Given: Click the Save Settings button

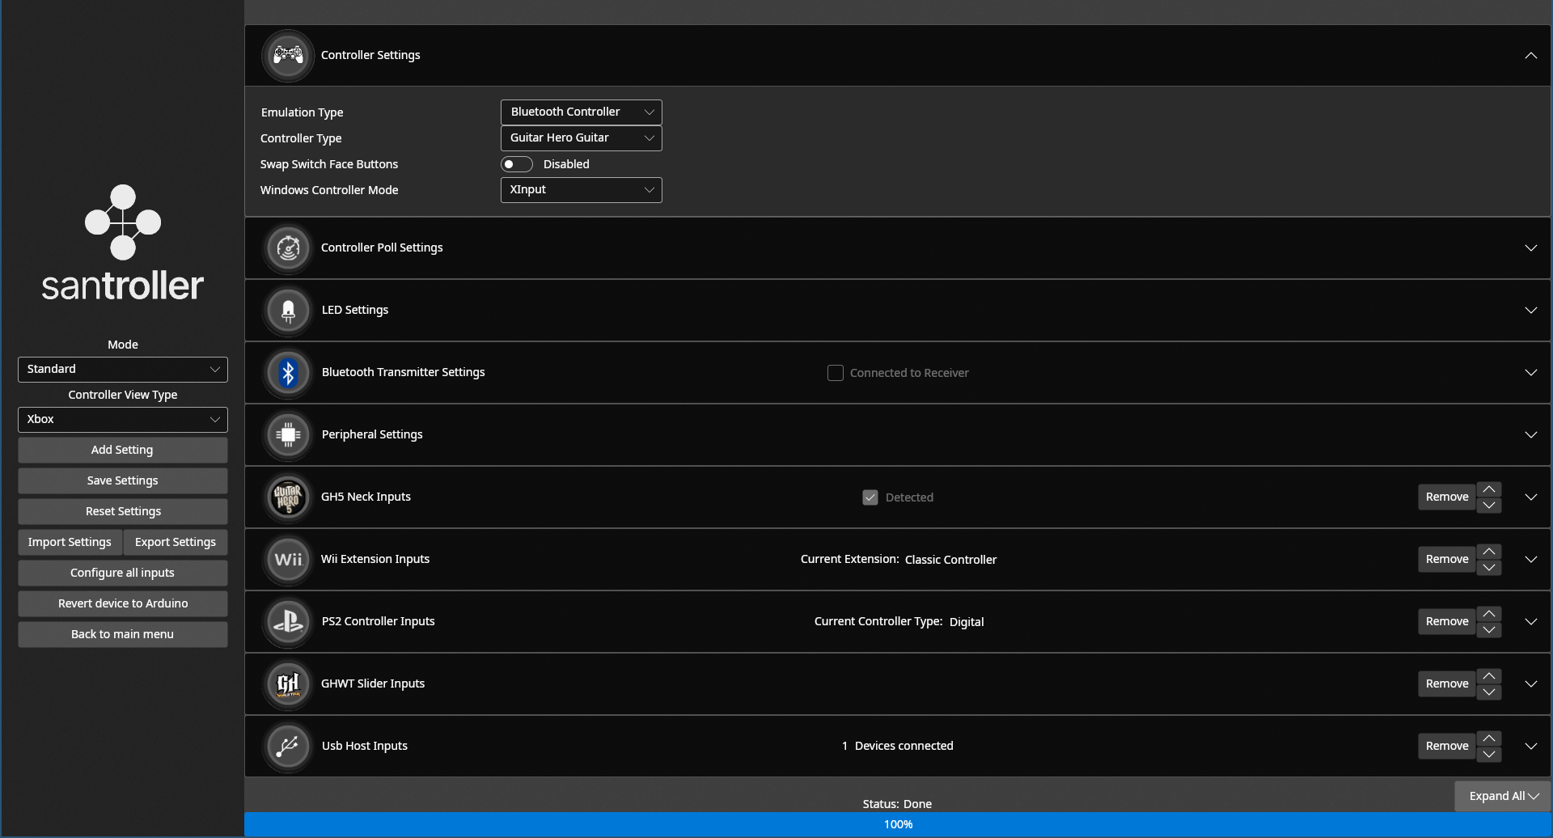Looking at the screenshot, I should click(x=123, y=480).
